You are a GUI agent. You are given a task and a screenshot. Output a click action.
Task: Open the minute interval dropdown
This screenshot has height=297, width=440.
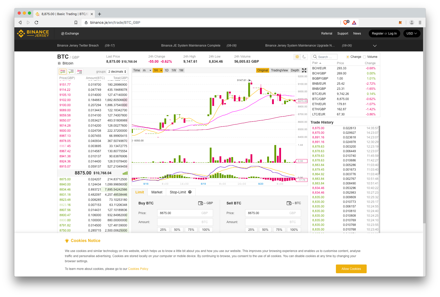click(147, 70)
